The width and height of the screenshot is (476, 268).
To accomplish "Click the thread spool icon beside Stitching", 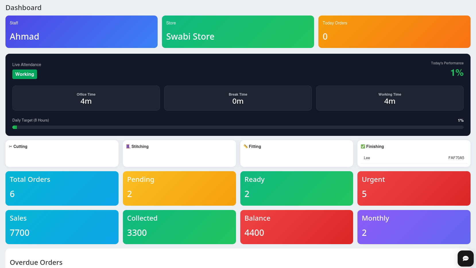I will [x=128, y=146].
